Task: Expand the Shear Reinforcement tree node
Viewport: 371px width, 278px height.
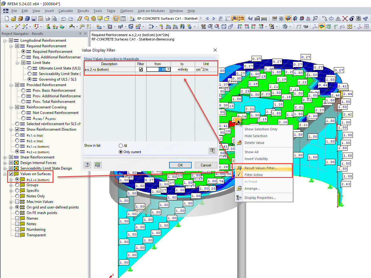Action: pyautogui.click(x=5, y=157)
